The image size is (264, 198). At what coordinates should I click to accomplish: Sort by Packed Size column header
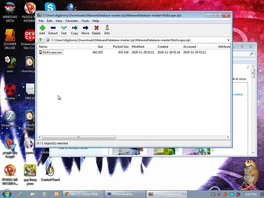(x=117, y=47)
